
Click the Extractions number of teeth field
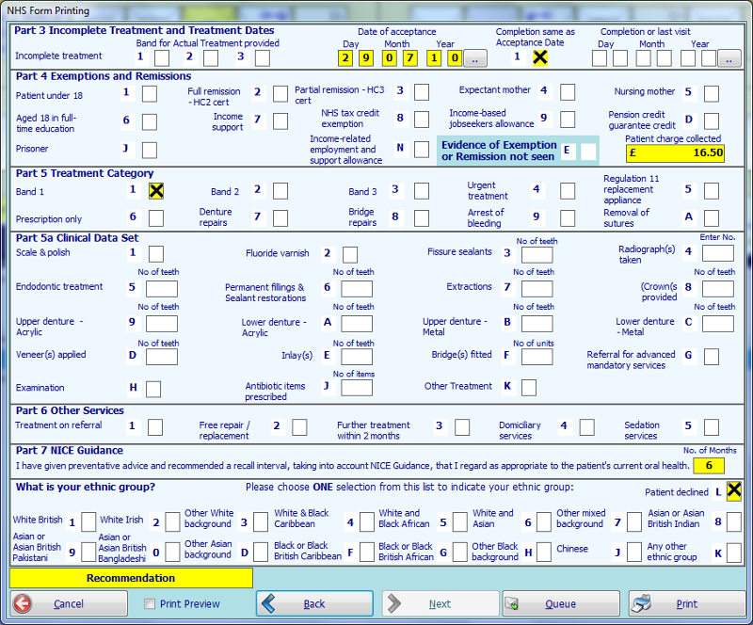click(x=537, y=288)
